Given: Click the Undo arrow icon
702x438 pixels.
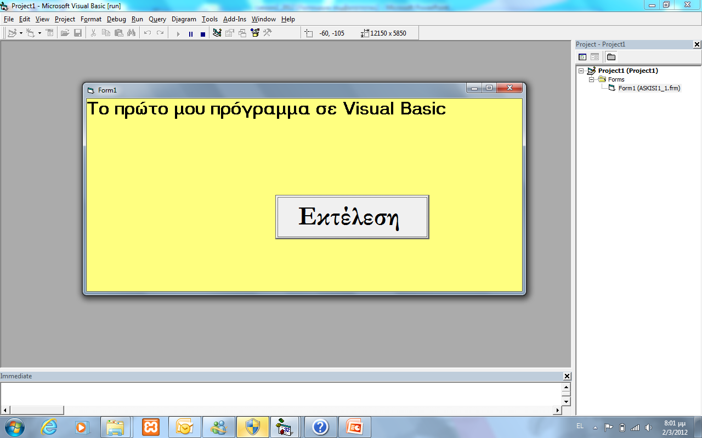Looking at the screenshot, I should point(147,33).
